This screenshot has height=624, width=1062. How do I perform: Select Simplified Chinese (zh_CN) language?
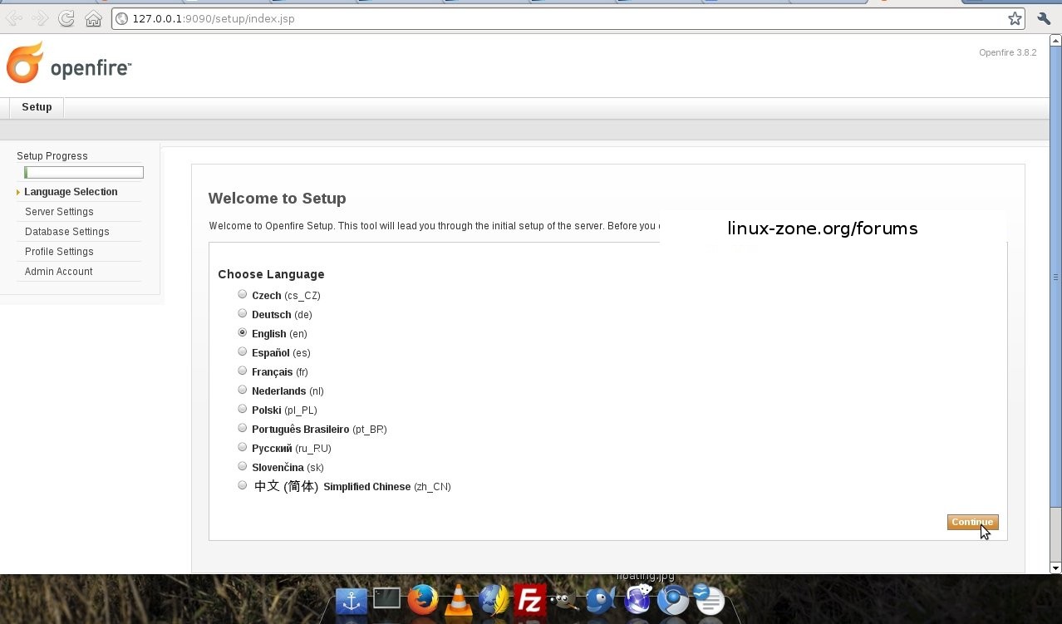(x=243, y=485)
